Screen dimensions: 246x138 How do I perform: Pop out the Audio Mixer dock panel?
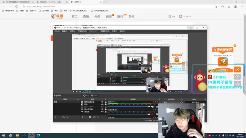pyautogui.click(x=159, y=99)
